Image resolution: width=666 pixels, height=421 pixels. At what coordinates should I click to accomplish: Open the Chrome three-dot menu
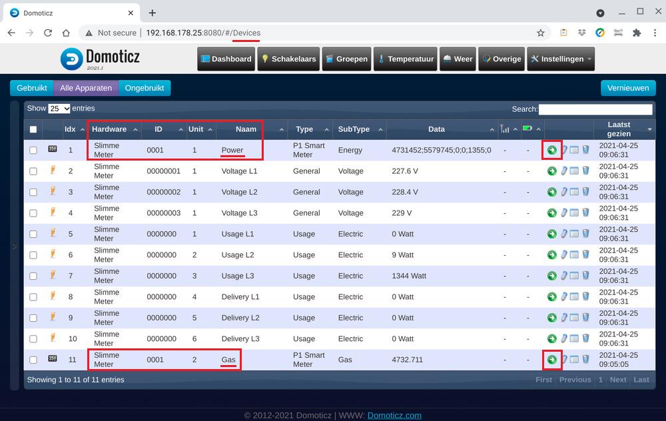coord(655,33)
